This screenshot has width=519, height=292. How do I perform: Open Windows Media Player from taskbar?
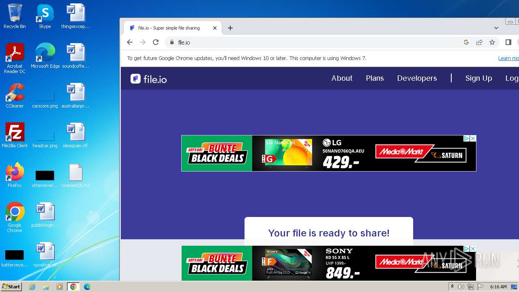click(x=60, y=287)
